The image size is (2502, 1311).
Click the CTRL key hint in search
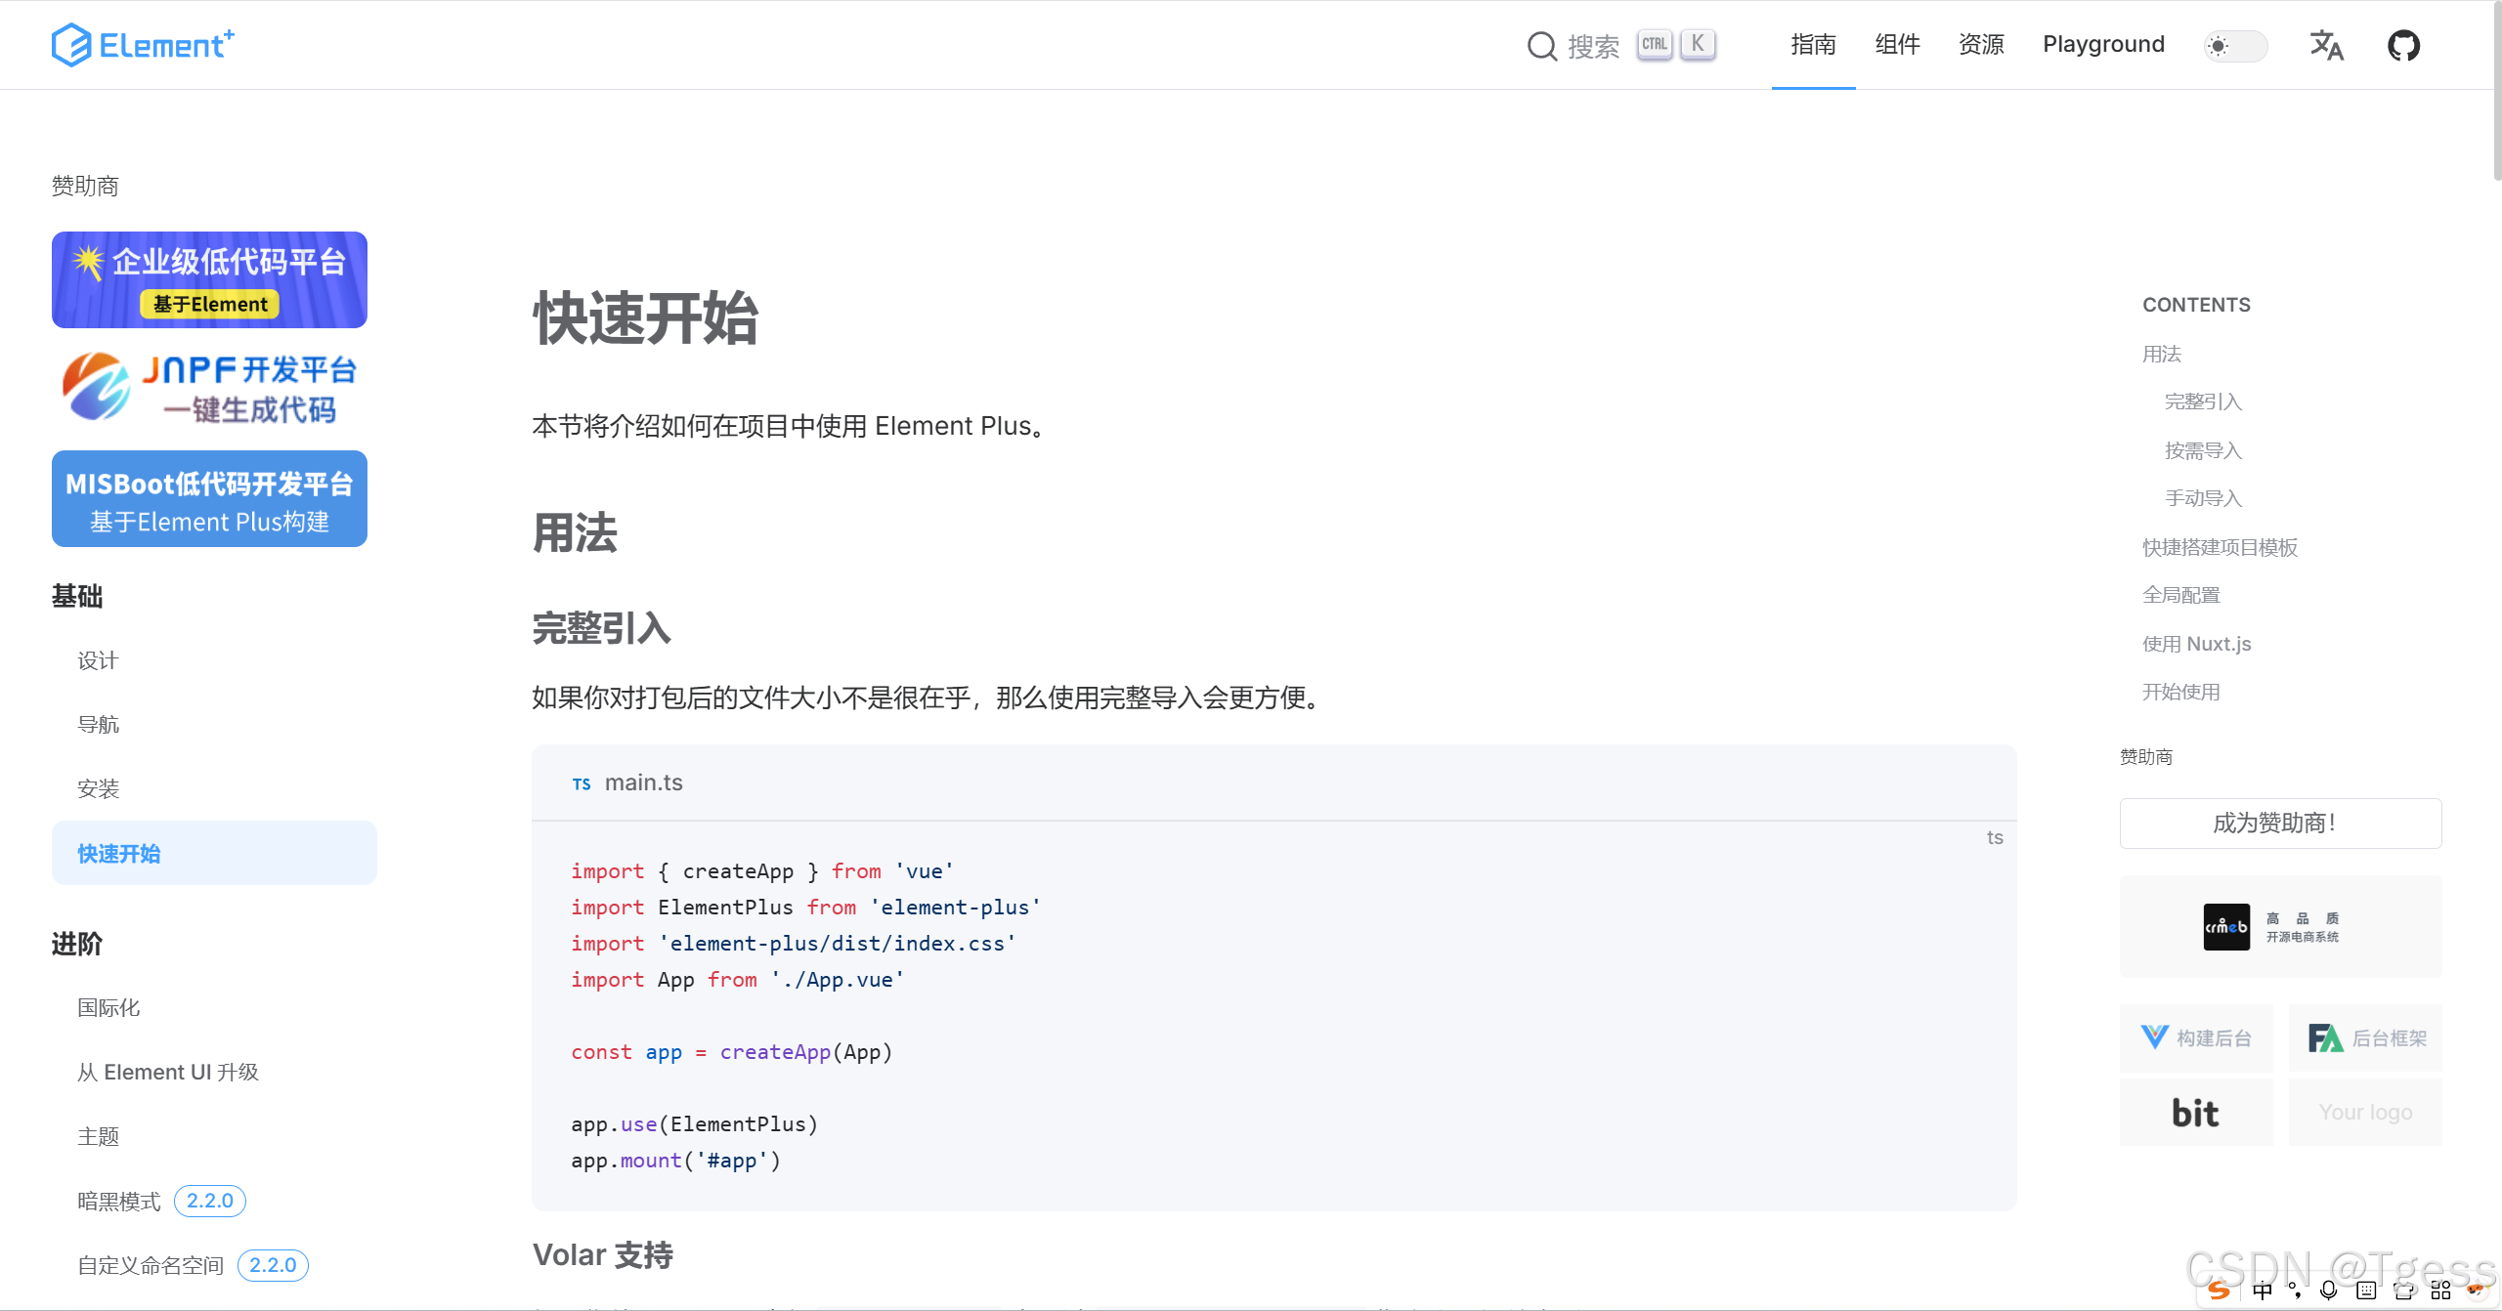click(x=1655, y=44)
